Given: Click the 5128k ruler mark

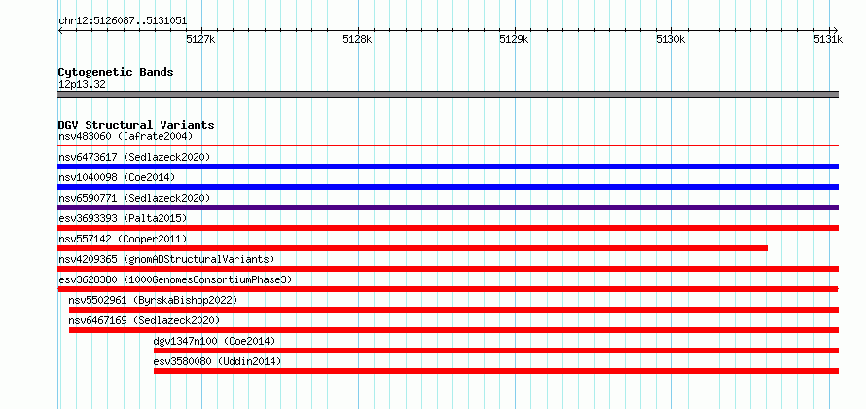Looking at the screenshot, I should [x=358, y=40].
